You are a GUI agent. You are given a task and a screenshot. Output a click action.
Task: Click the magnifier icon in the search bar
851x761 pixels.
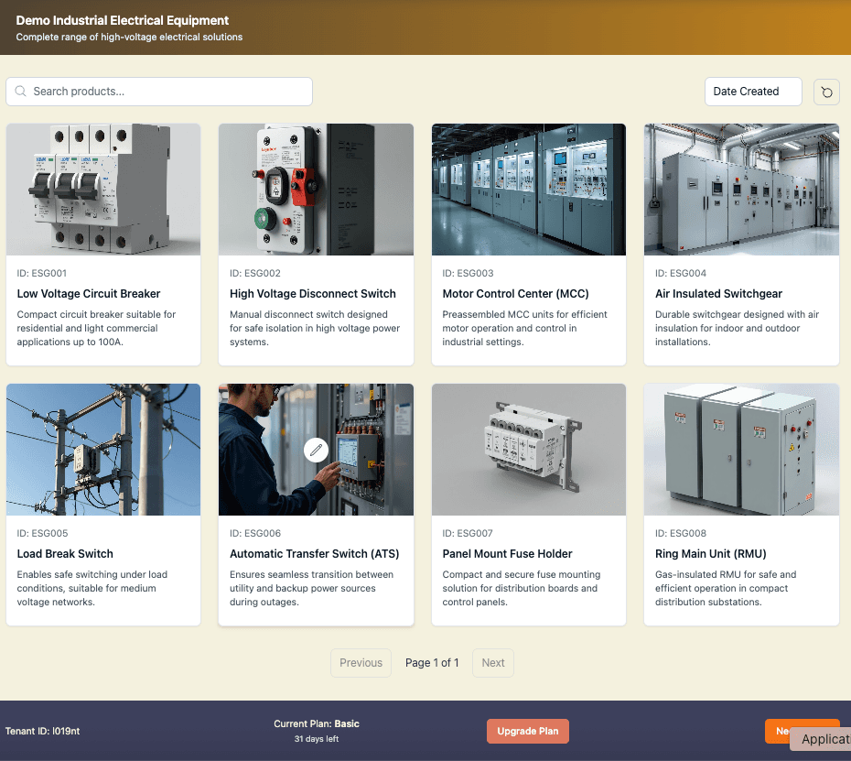tap(21, 92)
